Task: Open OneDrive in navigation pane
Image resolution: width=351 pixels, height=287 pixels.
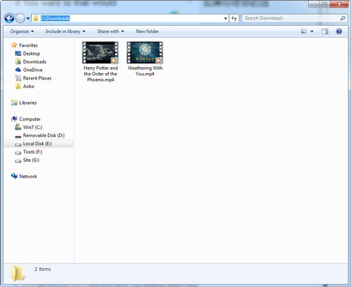Action: pyautogui.click(x=33, y=70)
